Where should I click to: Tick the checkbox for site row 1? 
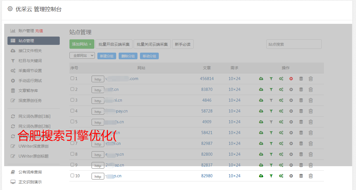point(72,78)
